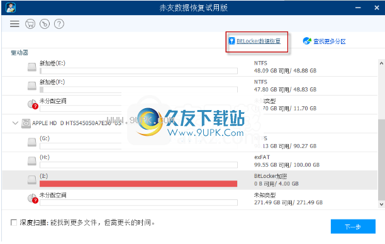Viewport: 385px width, 244px height.
Task: Minimize the data recovery window
Action: (358, 8)
